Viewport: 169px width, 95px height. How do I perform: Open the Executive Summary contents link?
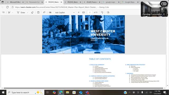97,65
